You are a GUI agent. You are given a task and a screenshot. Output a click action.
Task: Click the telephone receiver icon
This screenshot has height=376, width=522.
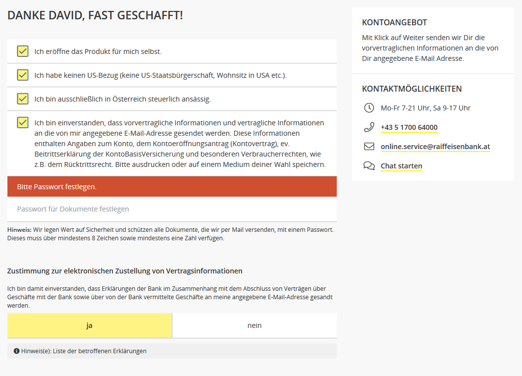(369, 127)
